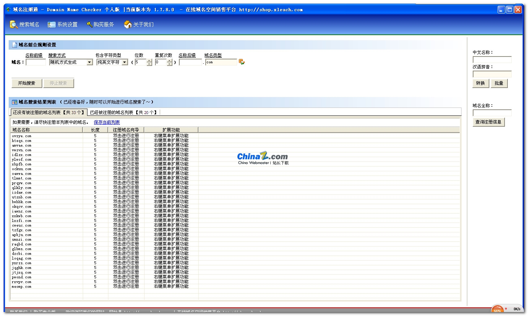
Task: Focus the 域名类型 com input field
Action: 221,62
